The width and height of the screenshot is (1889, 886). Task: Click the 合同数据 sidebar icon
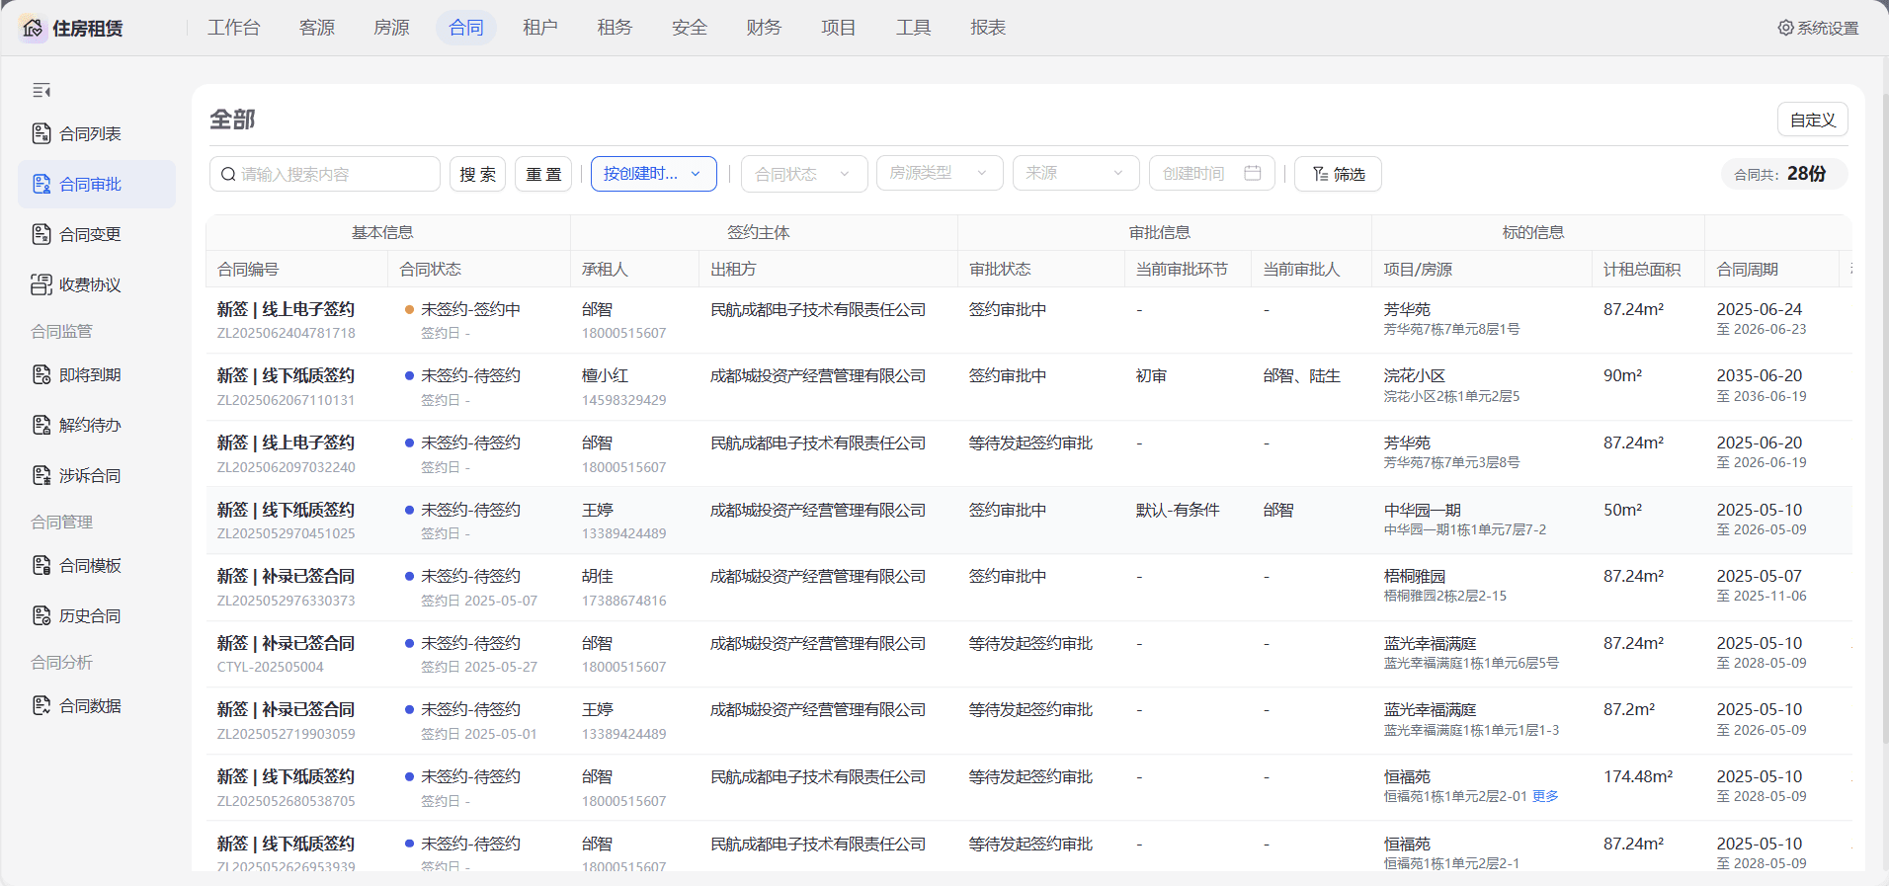click(41, 705)
